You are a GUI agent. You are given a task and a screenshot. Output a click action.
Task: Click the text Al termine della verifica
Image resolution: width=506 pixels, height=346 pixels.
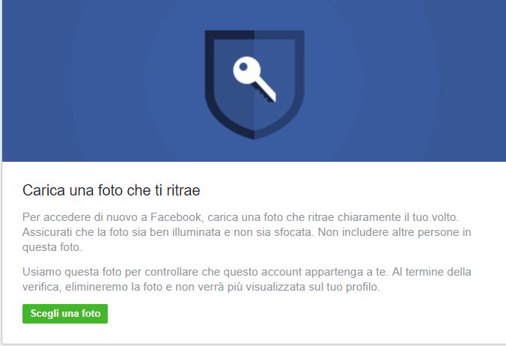[x=247, y=279]
